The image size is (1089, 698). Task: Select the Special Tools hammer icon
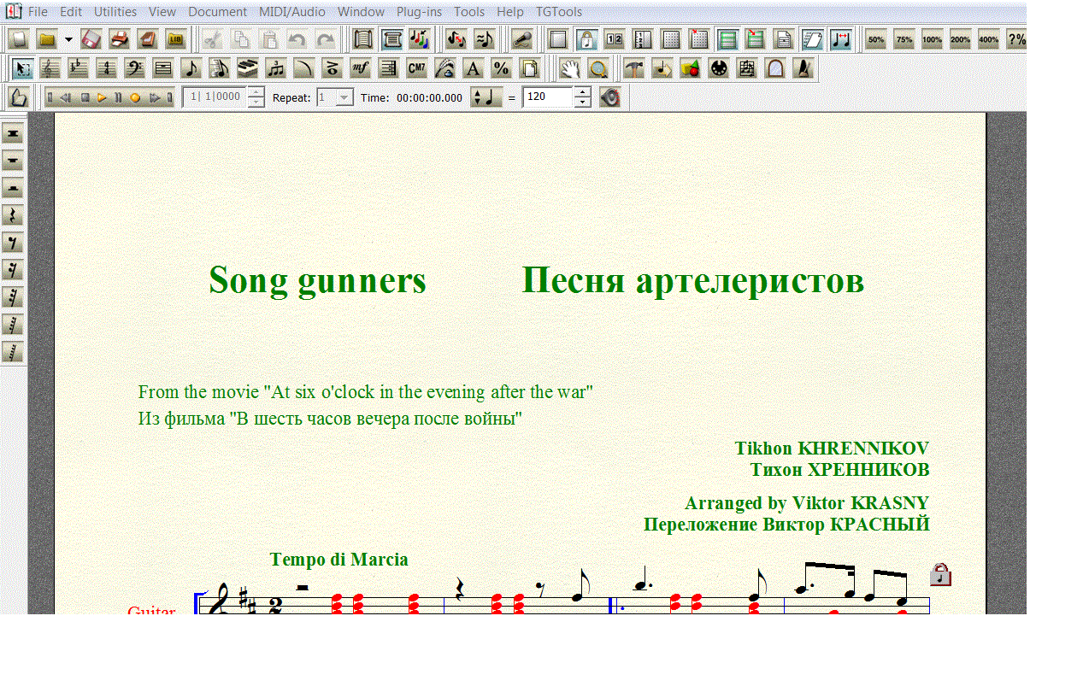tap(633, 68)
